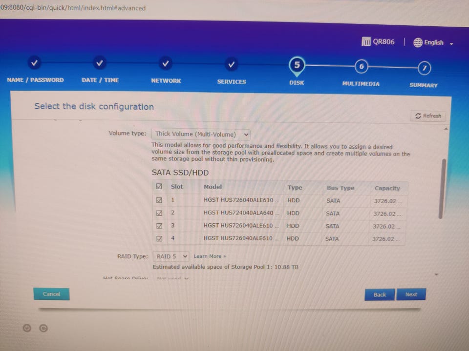Go to step 6 Multimedia
The height and width of the screenshot is (351, 469).
click(x=362, y=67)
